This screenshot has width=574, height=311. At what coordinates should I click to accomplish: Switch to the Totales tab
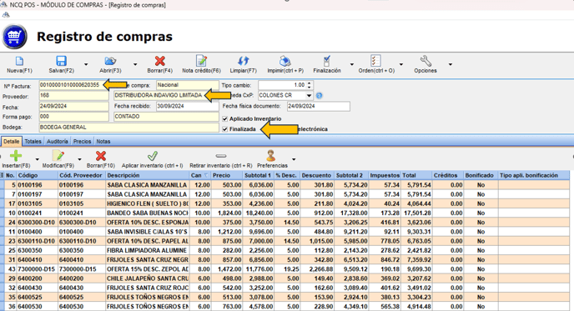click(33, 141)
